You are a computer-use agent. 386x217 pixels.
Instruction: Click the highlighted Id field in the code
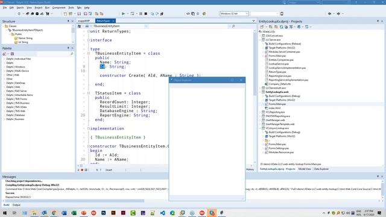pyautogui.click(x=102, y=67)
